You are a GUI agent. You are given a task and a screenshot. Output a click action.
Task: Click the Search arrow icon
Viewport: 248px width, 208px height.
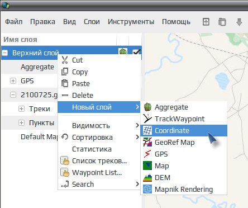pos(65,185)
